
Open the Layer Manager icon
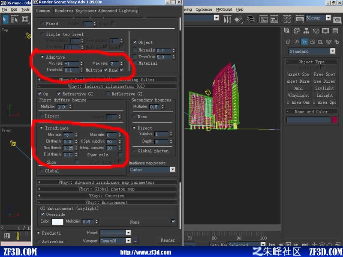pyautogui.click(x=251, y=19)
